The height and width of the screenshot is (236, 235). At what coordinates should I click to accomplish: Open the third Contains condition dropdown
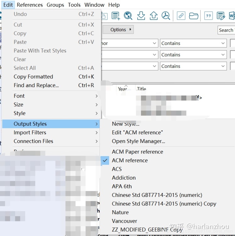pyautogui.click(x=193, y=66)
